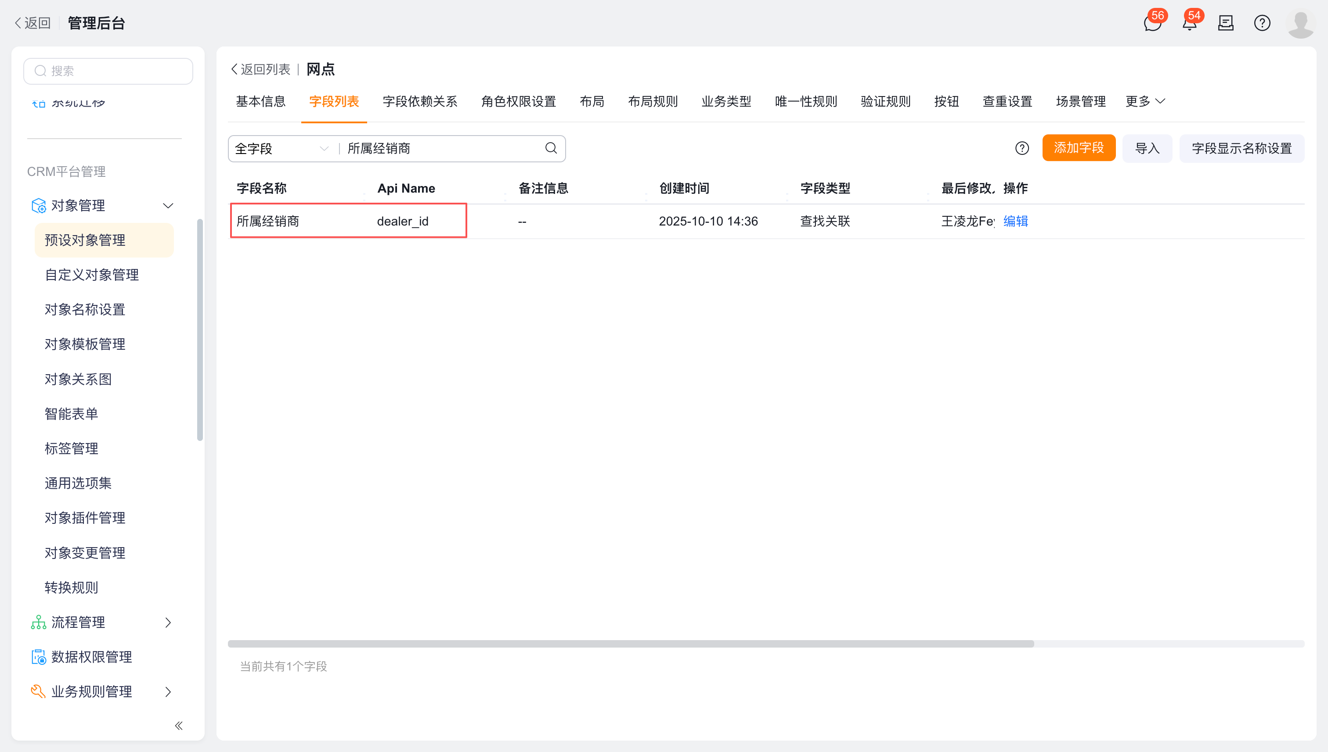
Task: Open the 全字段 filter dropdown
Action: tap(282, 149)
